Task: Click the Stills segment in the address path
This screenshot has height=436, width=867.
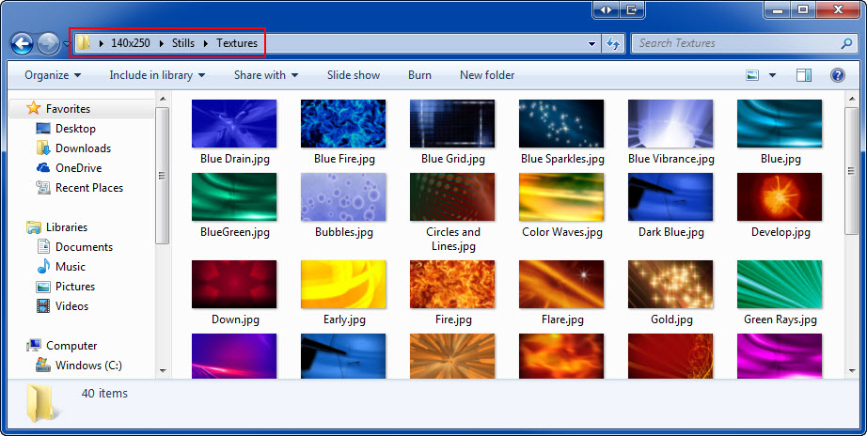Action: tap(183, 43)
